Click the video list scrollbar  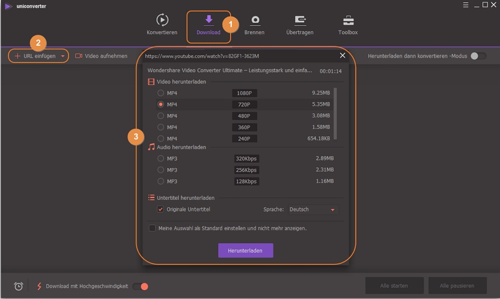pyautogui.click(x=335, y=114)
